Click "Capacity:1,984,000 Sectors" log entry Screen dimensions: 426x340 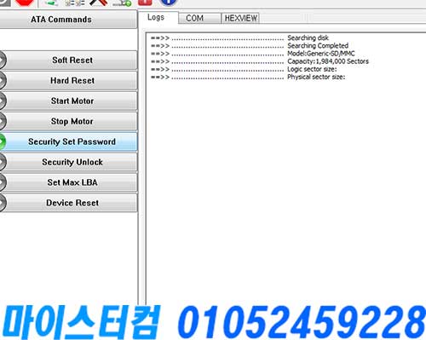coord(260,61)
